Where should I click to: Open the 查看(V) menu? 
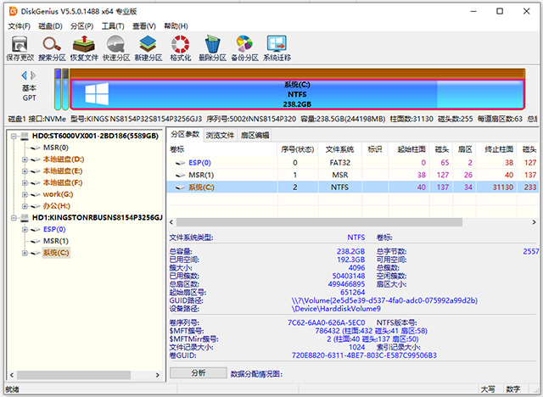coord(144,26)
